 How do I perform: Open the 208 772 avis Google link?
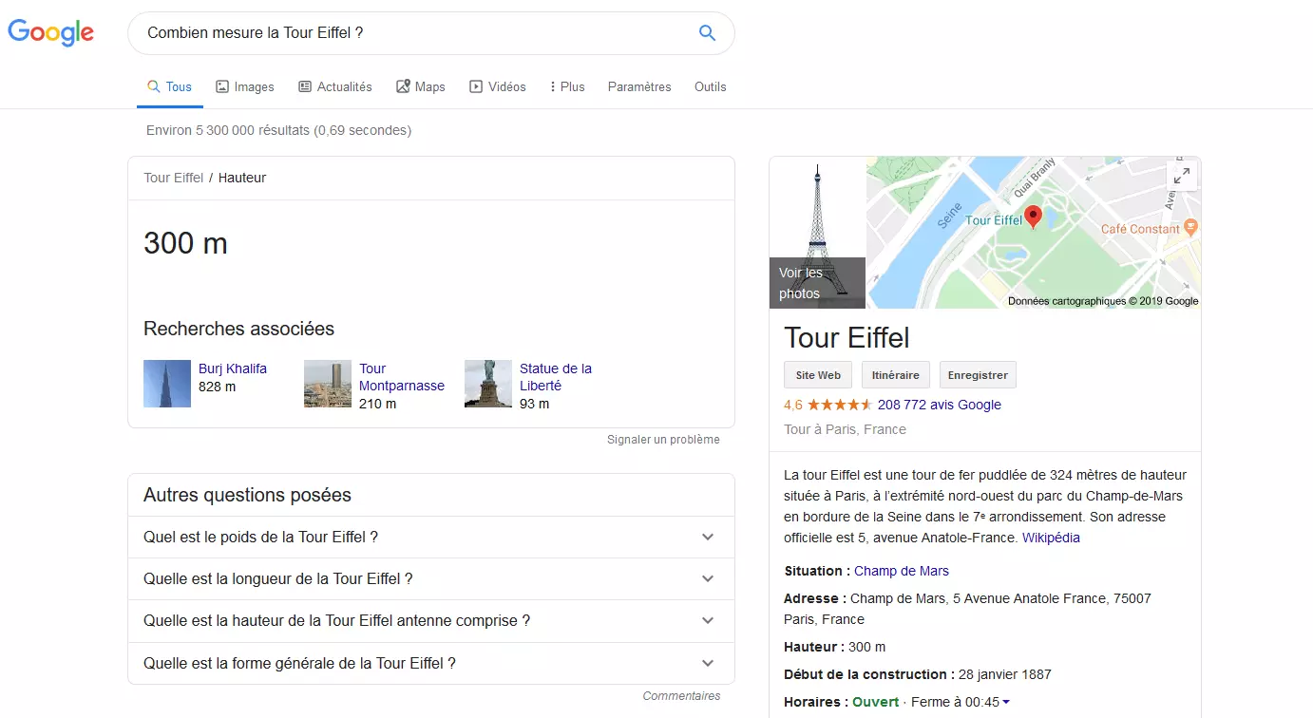940,405
